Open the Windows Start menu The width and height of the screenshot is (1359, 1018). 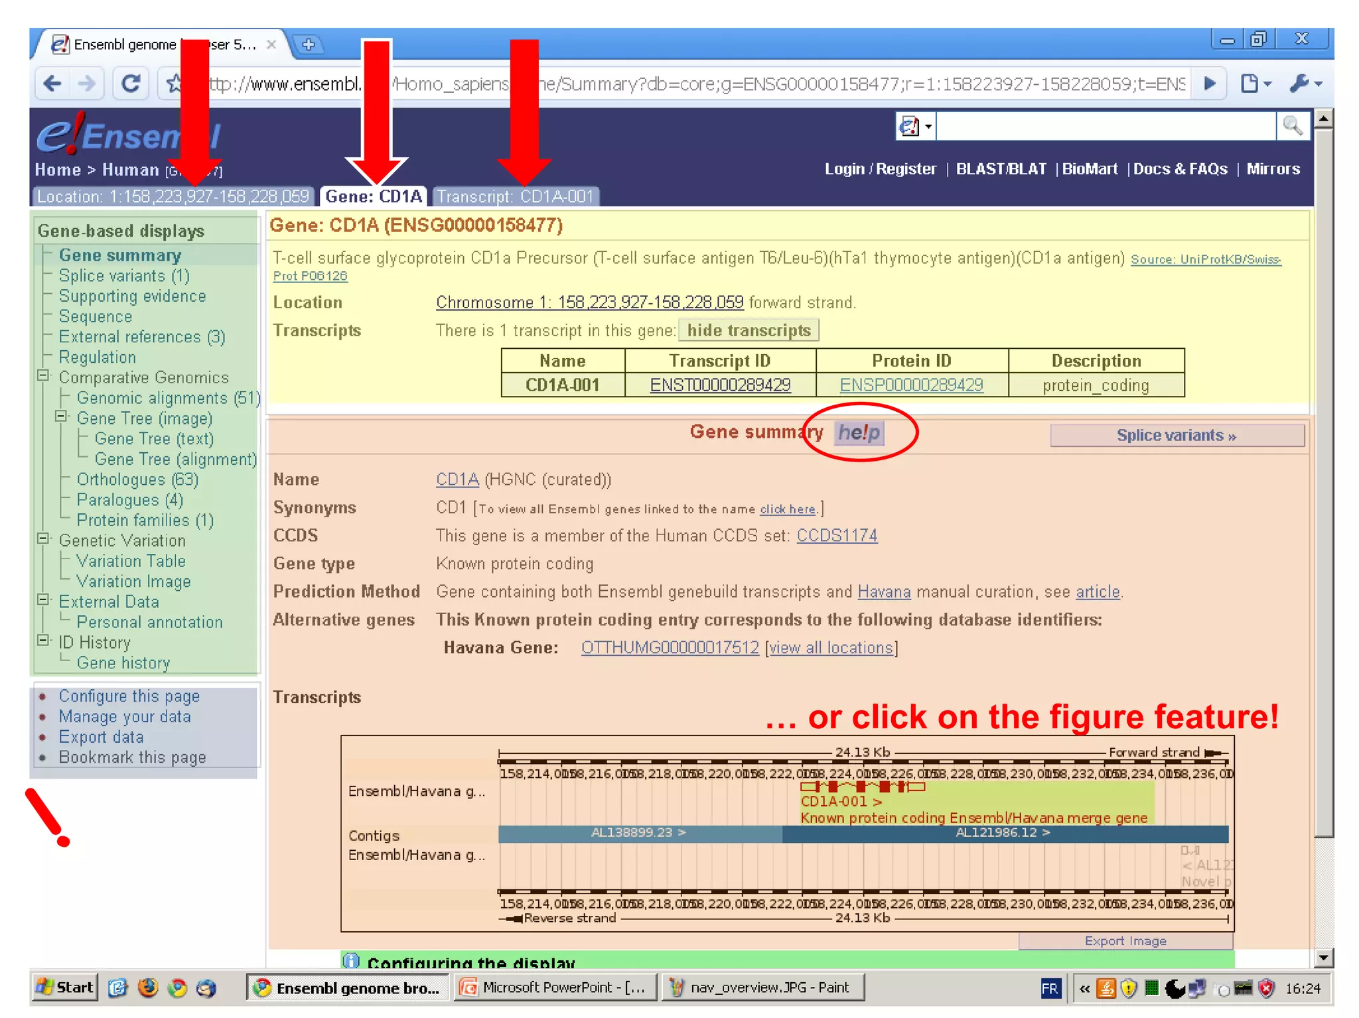point(64,987)
